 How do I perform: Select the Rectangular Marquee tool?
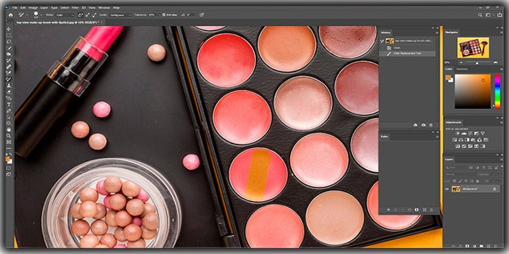9,35
